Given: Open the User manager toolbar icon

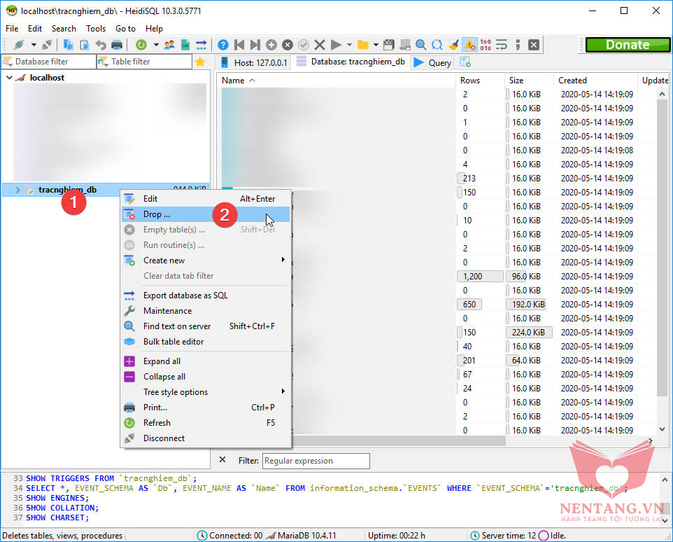Looking at the screenshot, I should pyautogui.click(x=169, y=45).
